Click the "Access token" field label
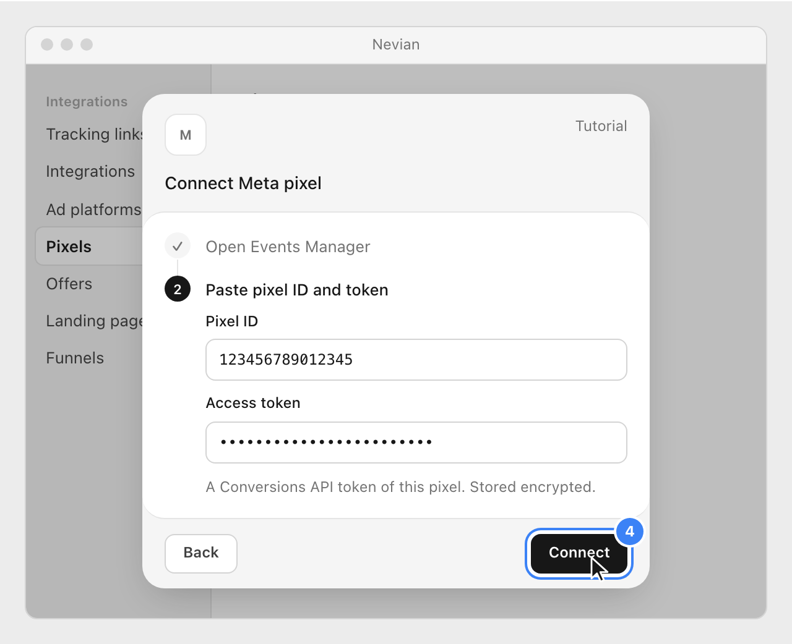 [253, 403]
